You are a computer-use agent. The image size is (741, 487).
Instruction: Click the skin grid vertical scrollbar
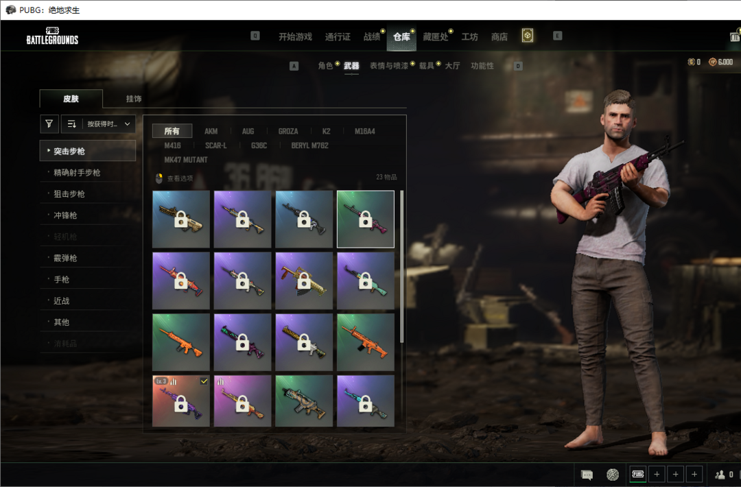[x=401, y=266]
